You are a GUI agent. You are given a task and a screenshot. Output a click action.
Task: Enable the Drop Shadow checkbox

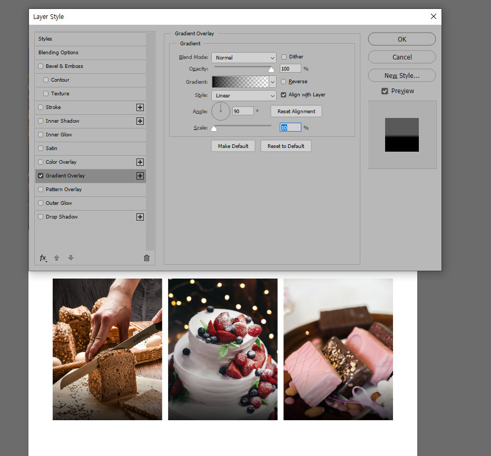pyautogui.click(x=41, y=216)
